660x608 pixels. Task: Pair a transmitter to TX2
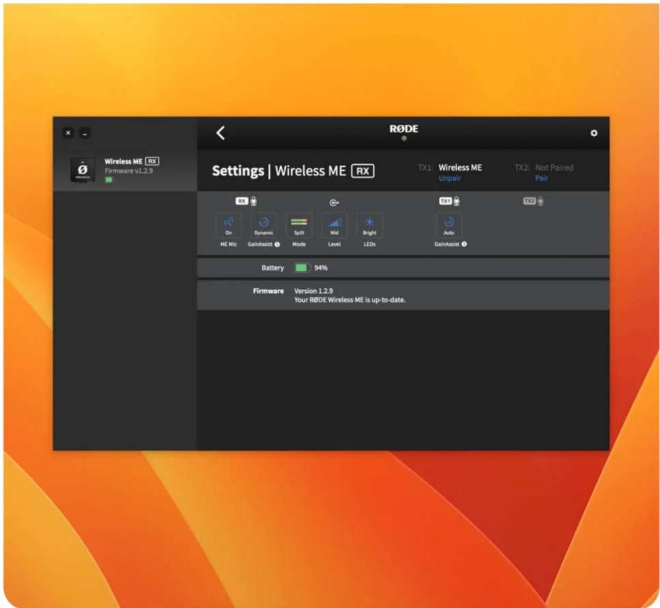[x=542, y=178]
